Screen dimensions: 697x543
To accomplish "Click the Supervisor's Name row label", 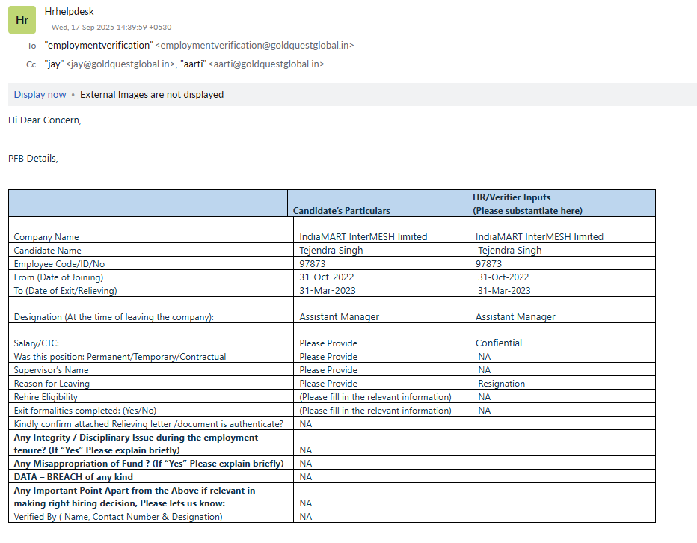I will pos(51,369).
